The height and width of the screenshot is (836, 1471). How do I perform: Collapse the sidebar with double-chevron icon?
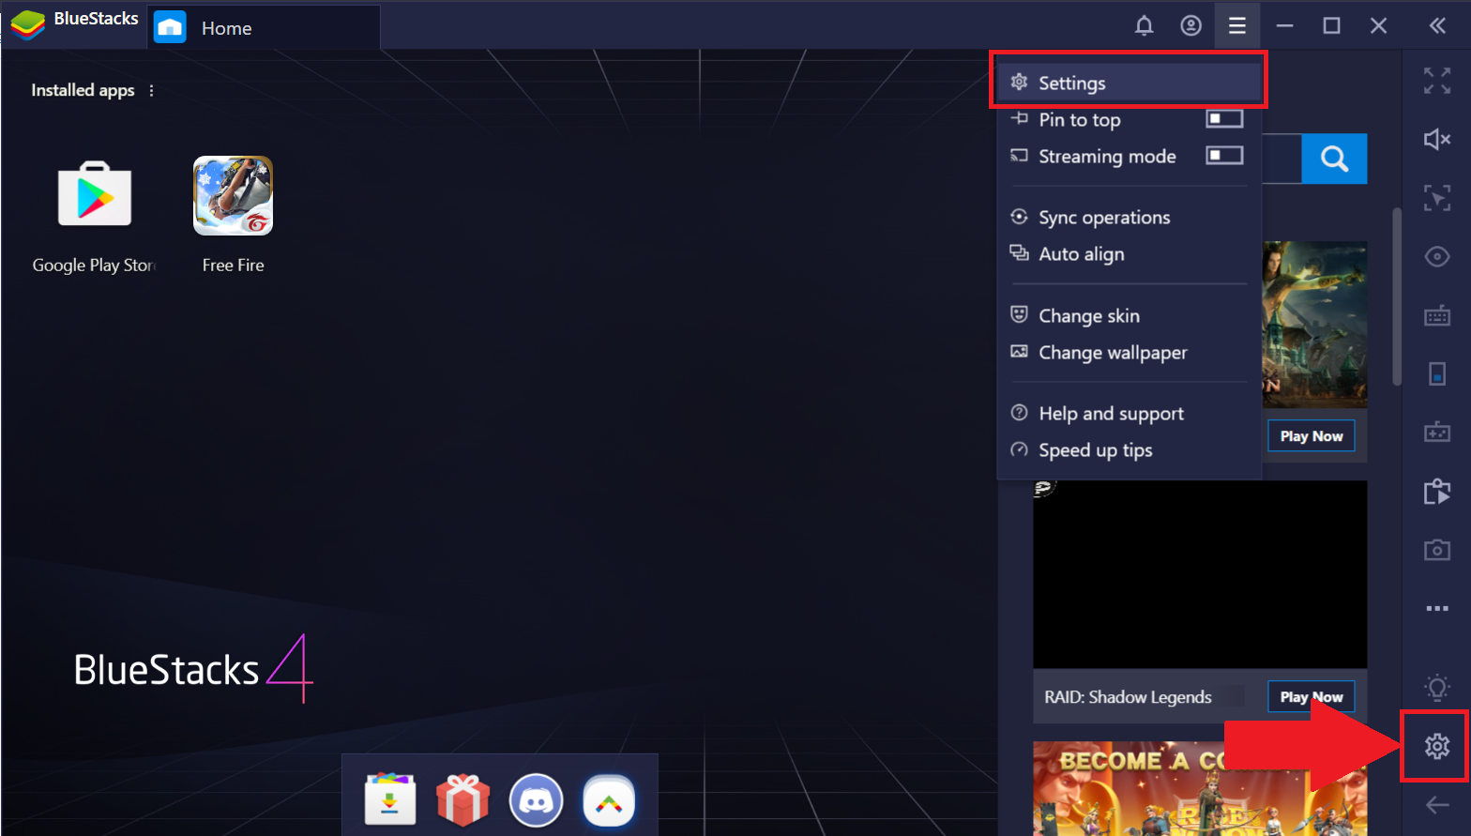pyautogui.click(x=1437, y=25)
